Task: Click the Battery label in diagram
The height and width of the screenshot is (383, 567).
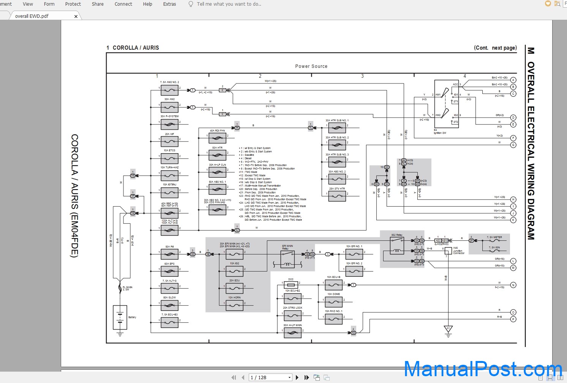Action: (132, 317)
